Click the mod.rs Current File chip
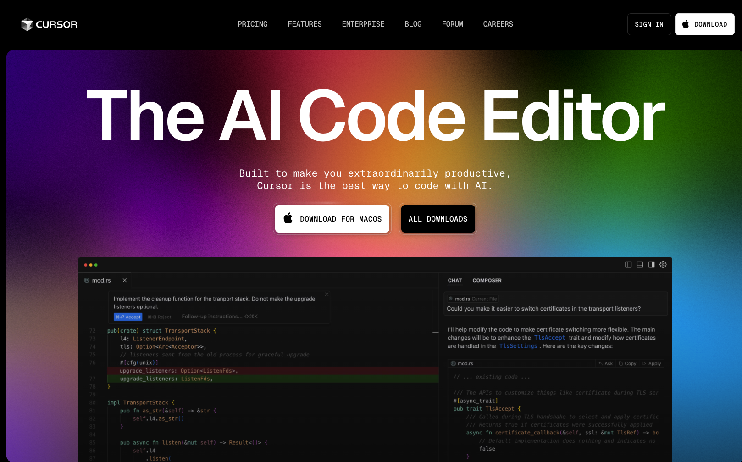 (472, 299)
